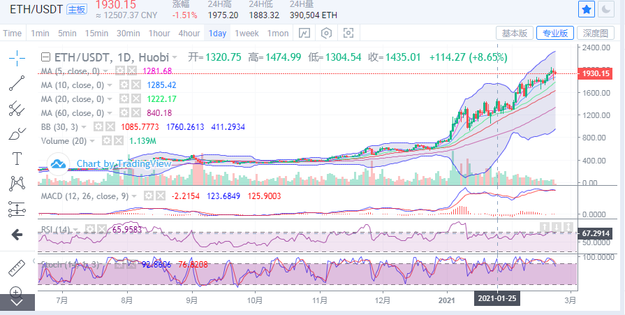Select 1hour interval
Screen dimensions: 625x315
(159, 33)
